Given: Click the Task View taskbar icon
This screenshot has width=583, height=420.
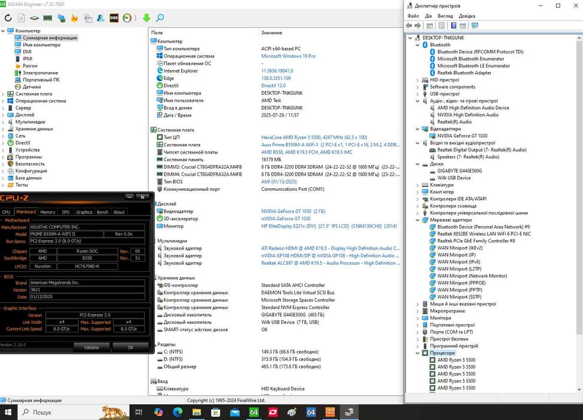Looking at the screenshot, I should click(x=139, y=412).
